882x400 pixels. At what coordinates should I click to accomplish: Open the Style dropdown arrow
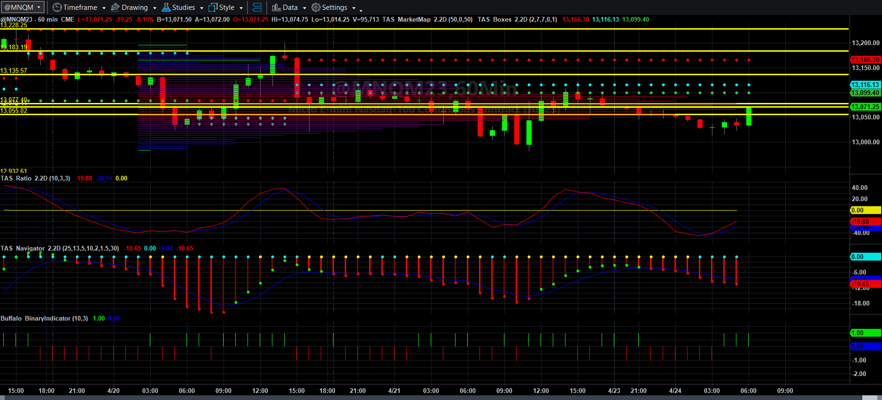tap(241, 8)
